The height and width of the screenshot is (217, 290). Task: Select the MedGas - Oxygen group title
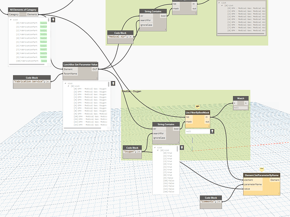[132, 91]
